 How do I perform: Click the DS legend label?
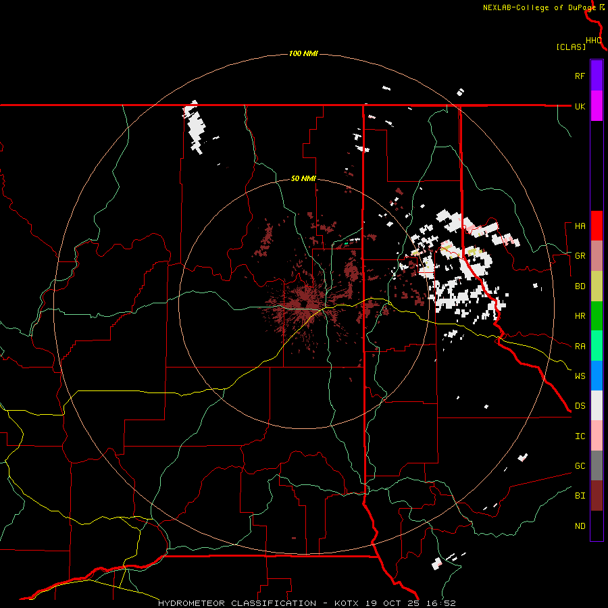point(580,406)
